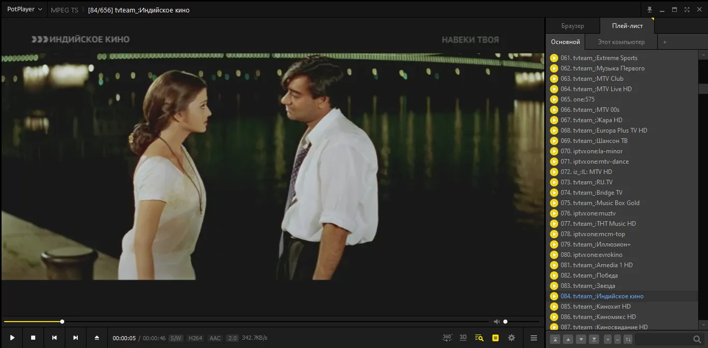708x348 pixels.
Task: Move selected playlist item down
Action: pyautogui.click(x=581, y=339)
